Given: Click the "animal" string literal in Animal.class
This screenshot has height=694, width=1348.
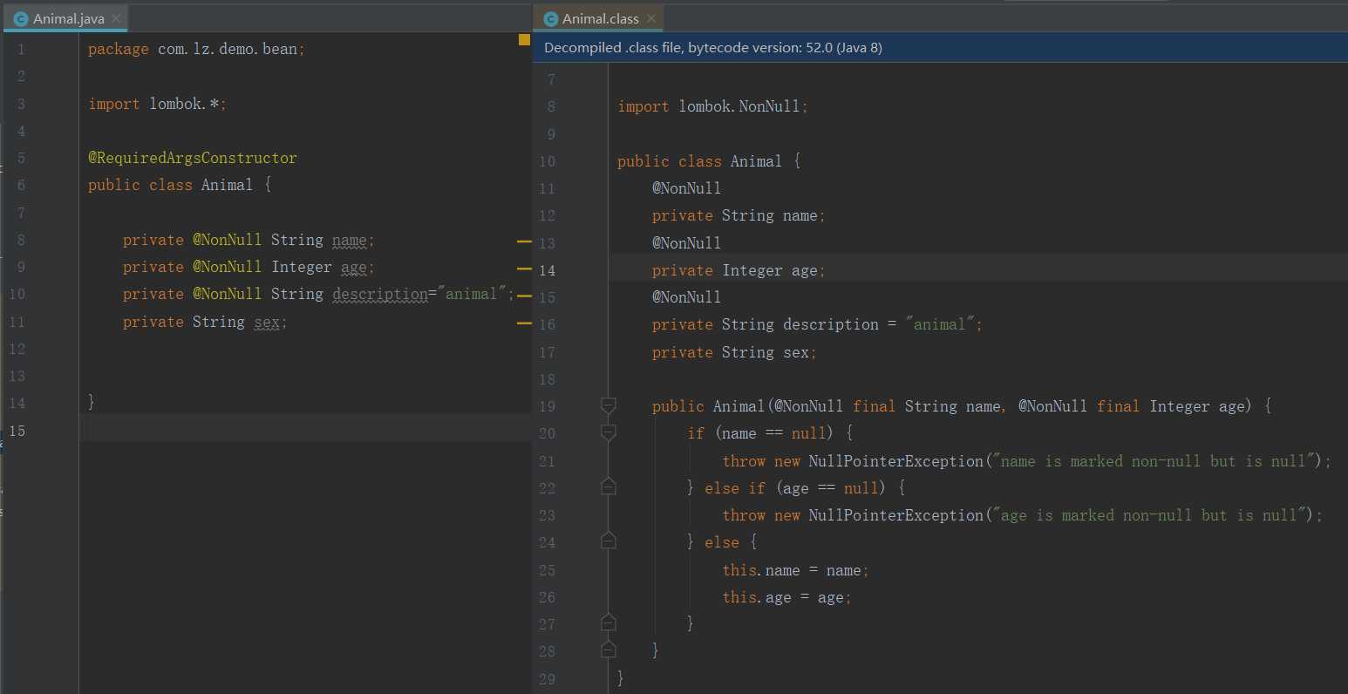Looking at the screenshot, I should click(x=939, y=324).
